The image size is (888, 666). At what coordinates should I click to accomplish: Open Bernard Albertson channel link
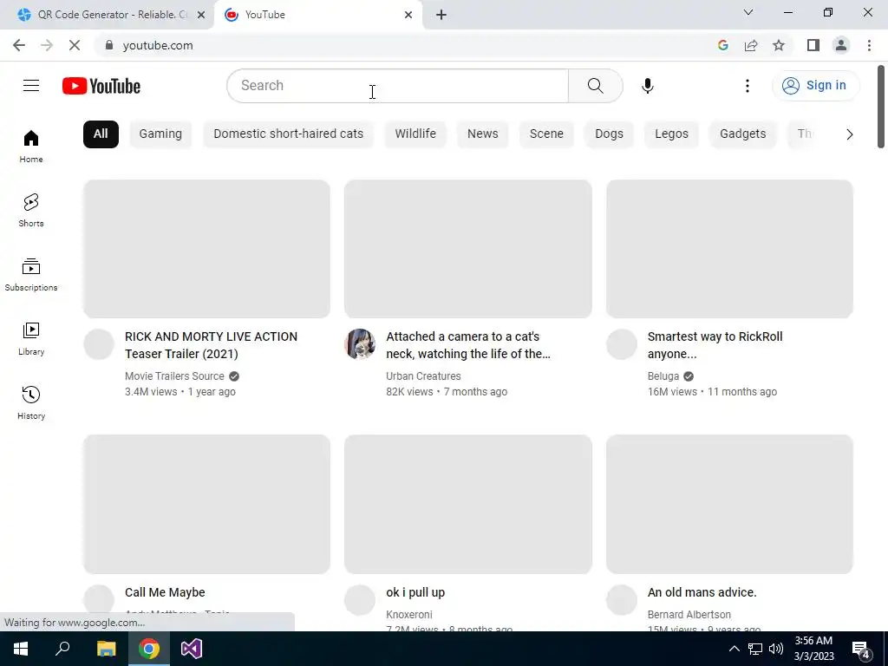click(x=689, y=615)
